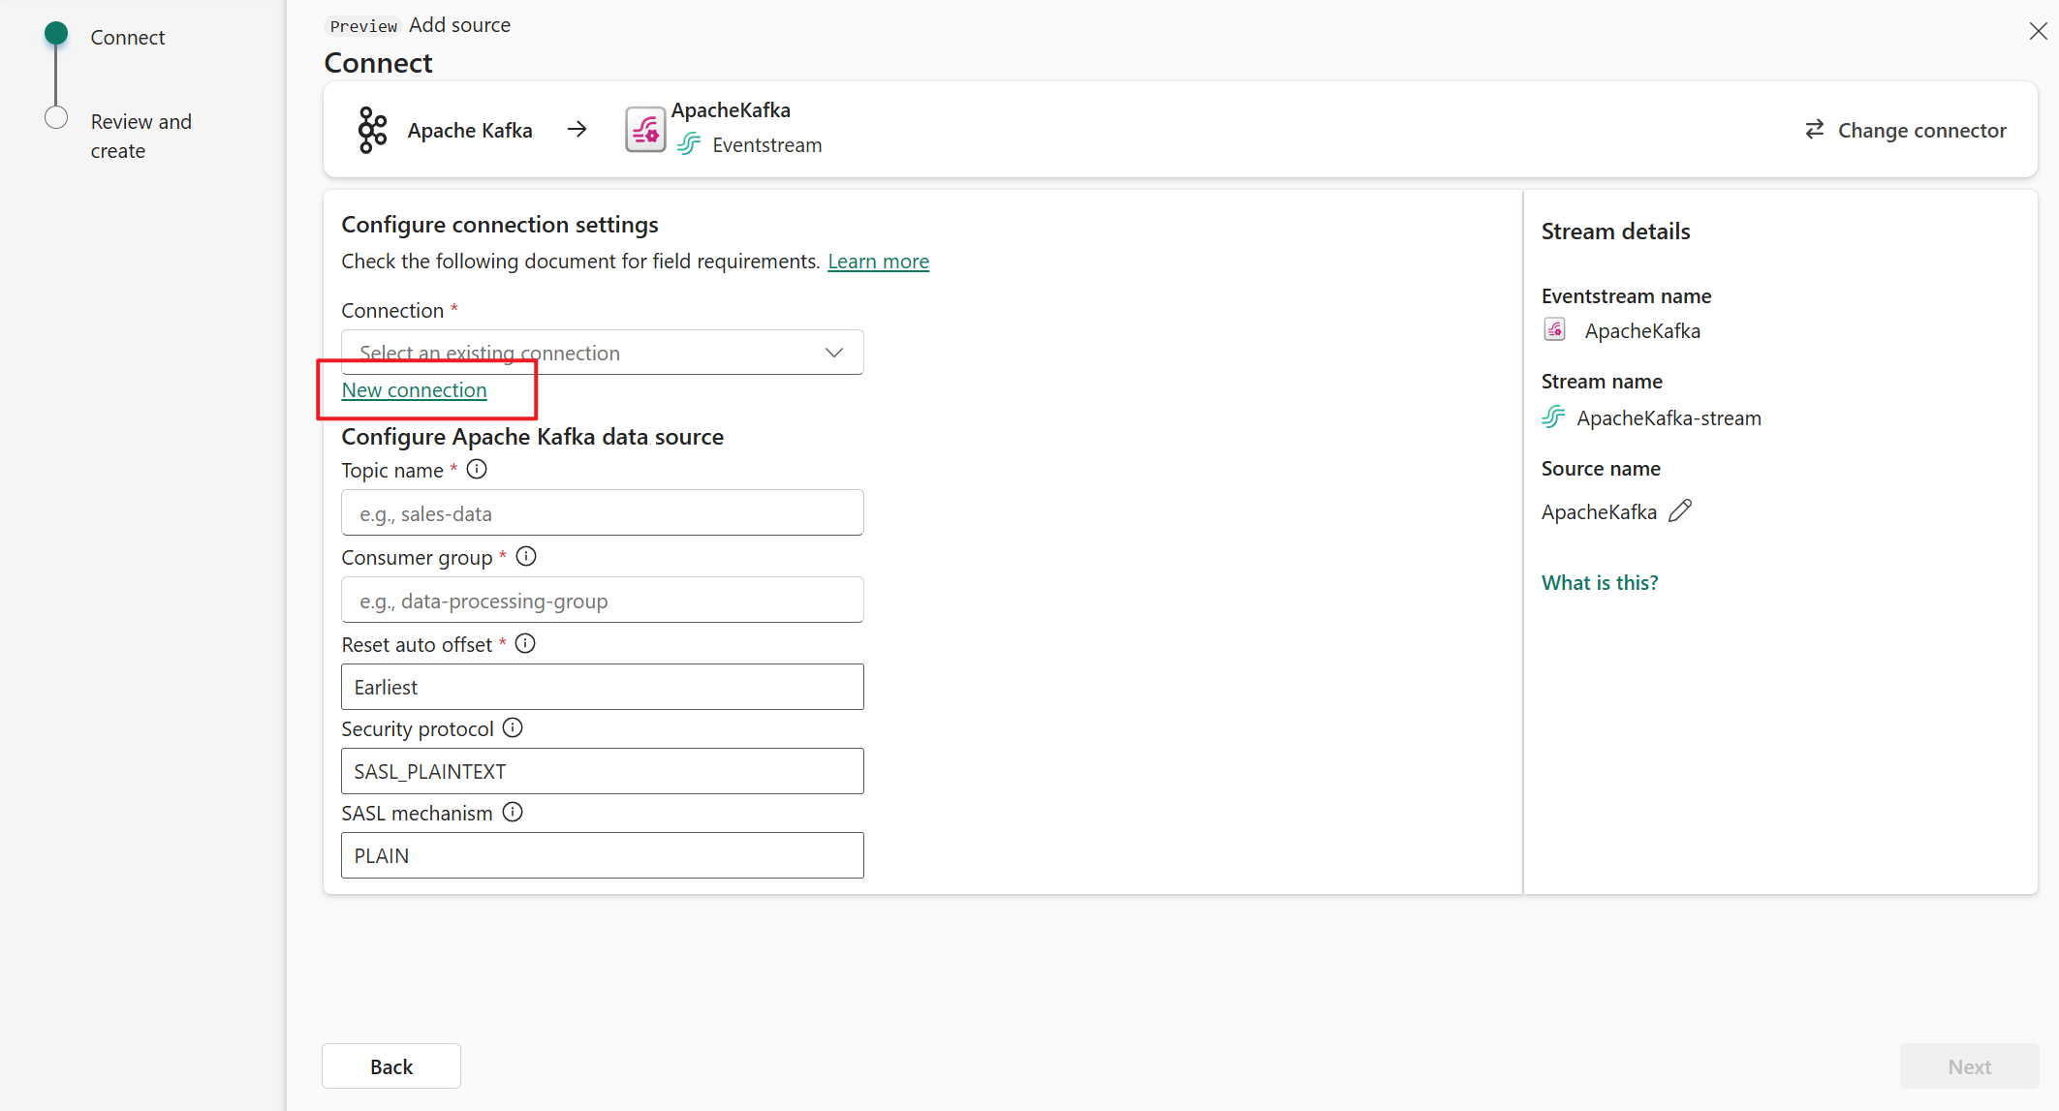Image resolution: width=2059 pixels, height=1111 pixels.
Task: Select the Topic name input field
Action: pos(602,513)
